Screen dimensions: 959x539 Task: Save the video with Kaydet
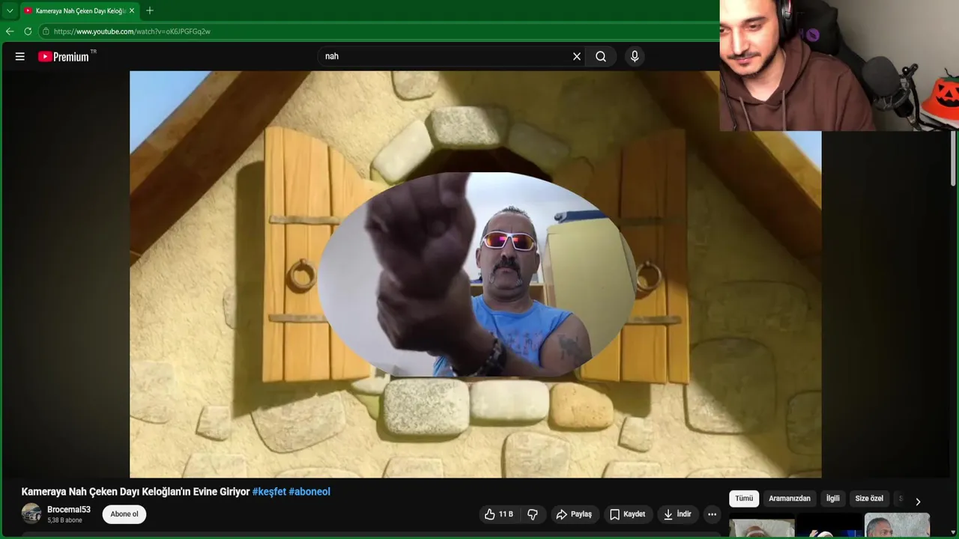[x=627, y=514]
